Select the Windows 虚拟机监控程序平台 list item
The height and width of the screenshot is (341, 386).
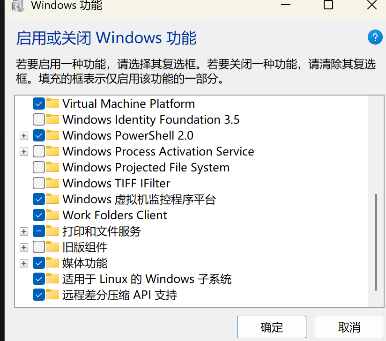pyautogui.click(x=139, y=199)
